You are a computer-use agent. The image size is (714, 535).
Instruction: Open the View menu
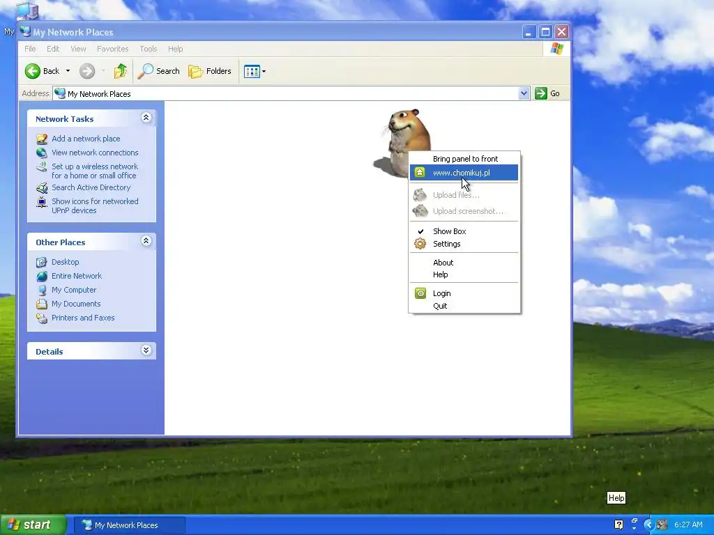point(78,49)
